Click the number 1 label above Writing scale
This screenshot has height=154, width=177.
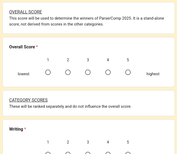[48, 142]
